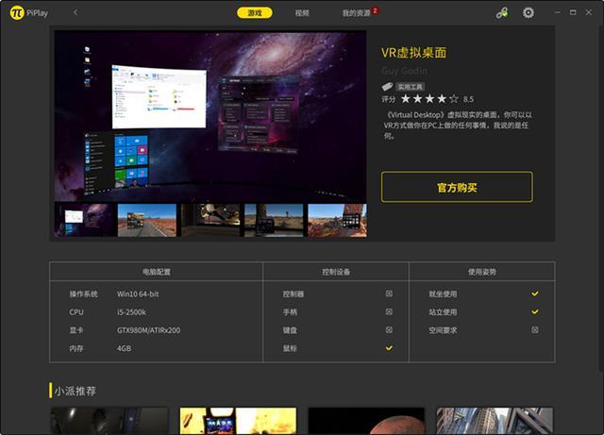Toggle the 空间要求 space requirement checkbox
This screenshot has height=435, width=604.
535,330
